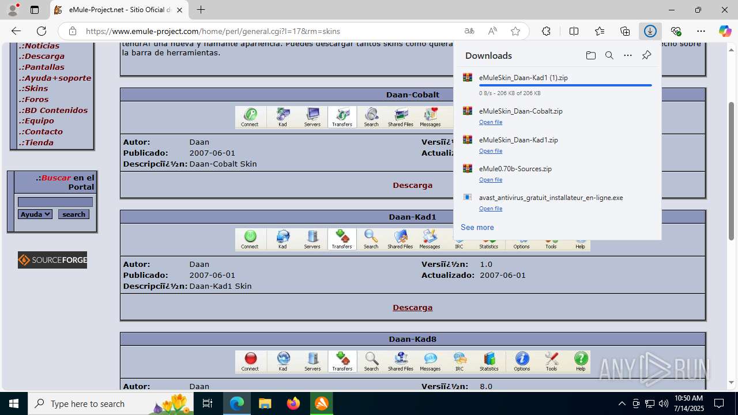This screenshot has height=415, width=738.
Task: Open browser Extensions icon
Action: [546, 31]
